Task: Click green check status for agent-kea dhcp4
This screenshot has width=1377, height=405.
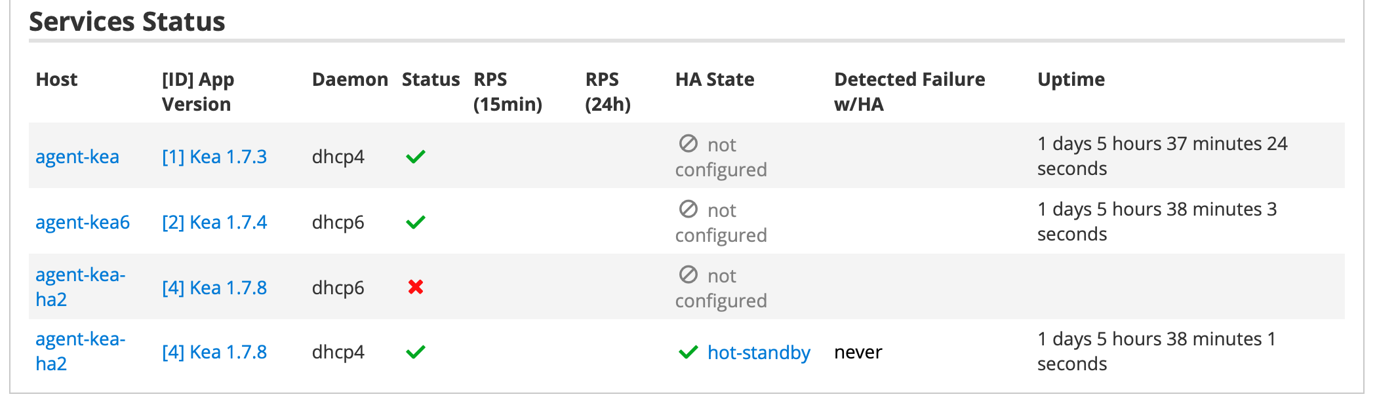Action: [416, 157]
